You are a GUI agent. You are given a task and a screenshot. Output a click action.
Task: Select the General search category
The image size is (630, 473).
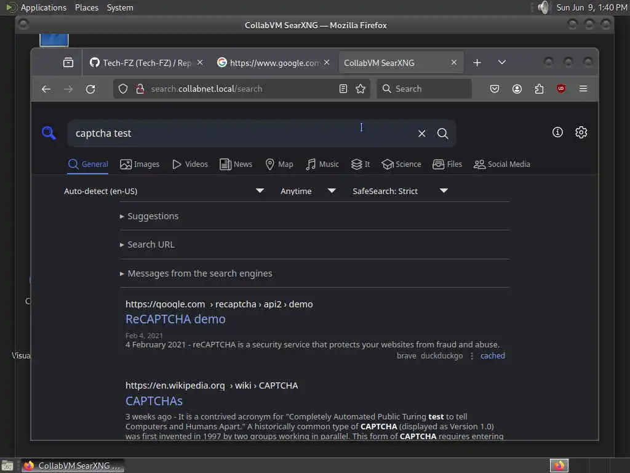point(87,164)
